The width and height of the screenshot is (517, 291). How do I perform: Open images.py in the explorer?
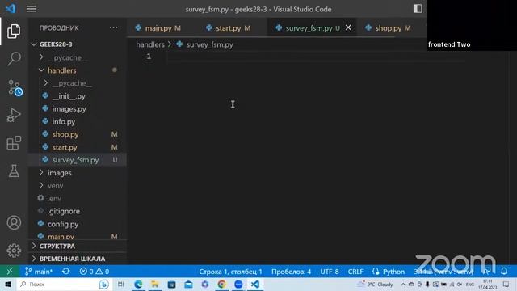click(x=78, y=109)
